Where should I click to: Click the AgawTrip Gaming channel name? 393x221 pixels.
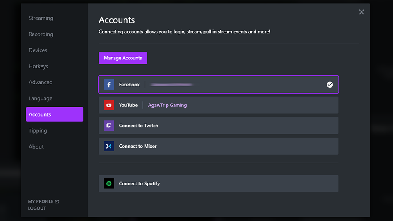(x=167, y=105)
